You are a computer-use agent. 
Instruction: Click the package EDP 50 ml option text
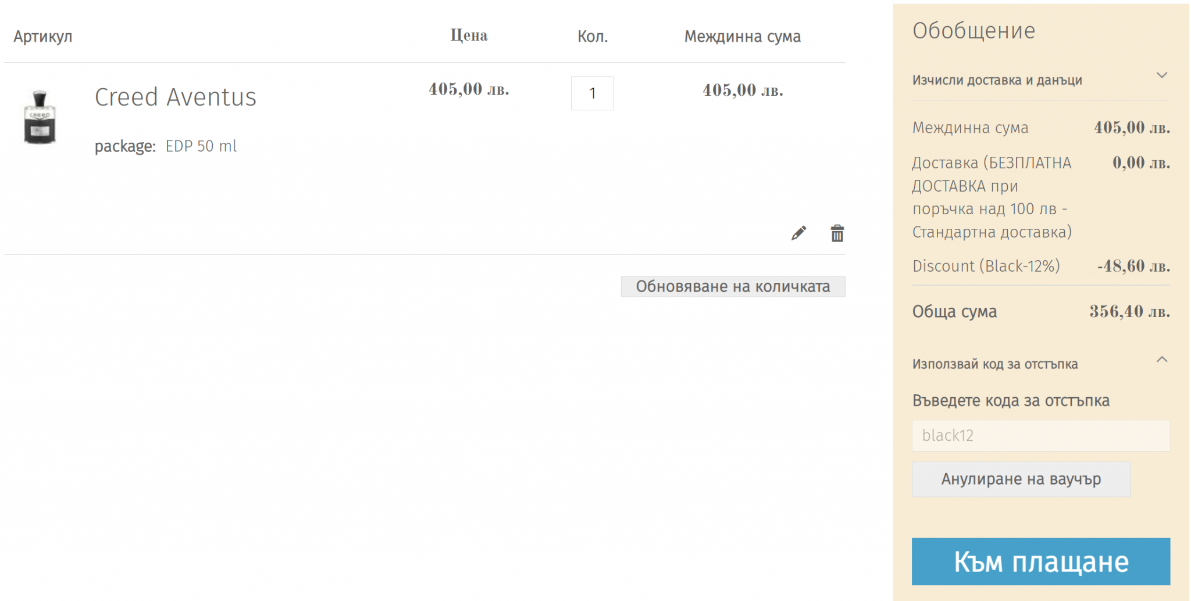point(201,146)
